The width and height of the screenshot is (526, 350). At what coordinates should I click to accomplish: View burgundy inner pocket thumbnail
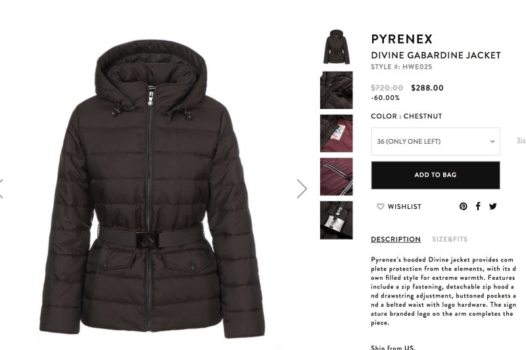336,177
